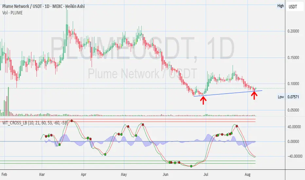
Task: Select the Vol · PLUME indicator label
Action: click(x=12, y=13)
